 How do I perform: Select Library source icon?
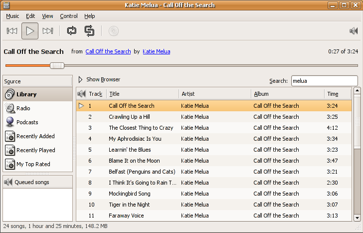point(10,94)
